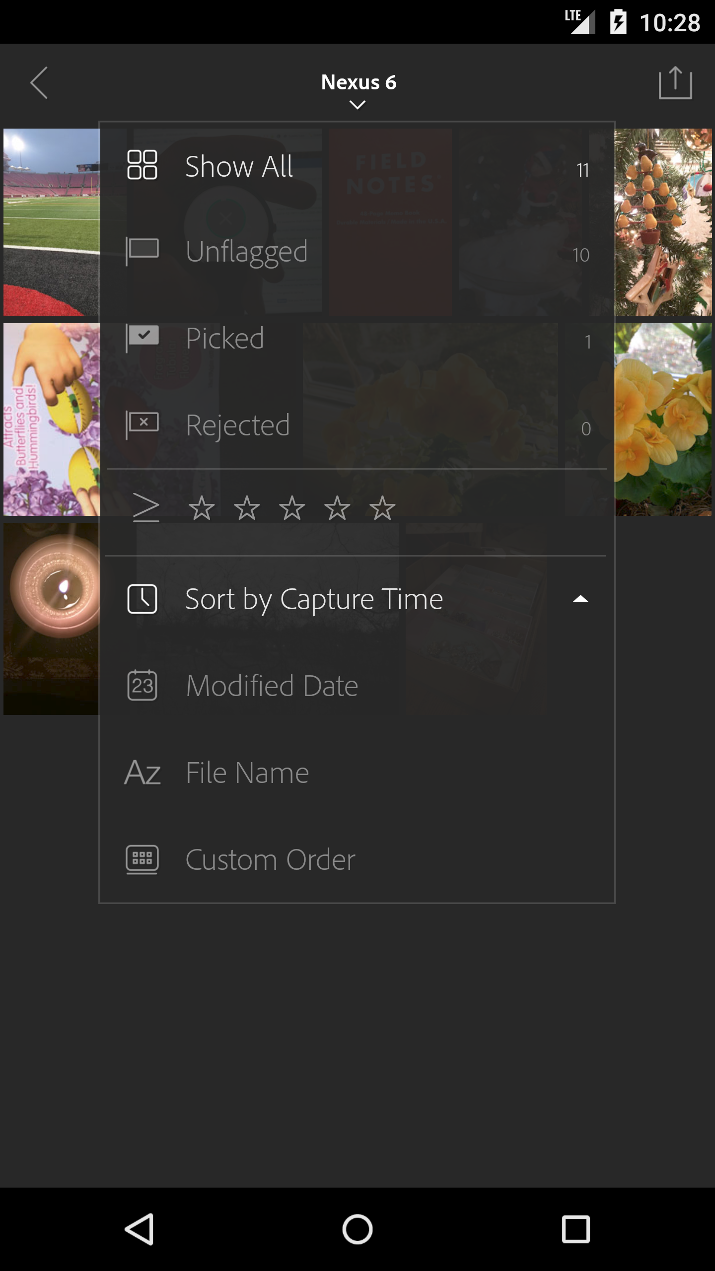Collapse the Nexus 6 album menu chevron
Screen dimensions: 715x1271
(x=357, y=105)
